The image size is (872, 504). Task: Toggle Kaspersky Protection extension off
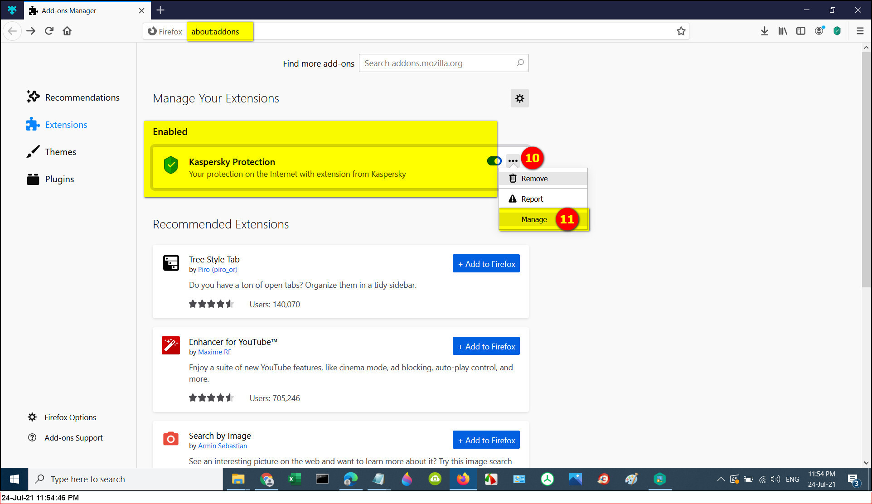[494, 161]
